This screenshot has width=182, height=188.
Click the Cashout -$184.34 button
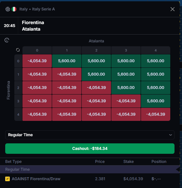tap(90, 149)
